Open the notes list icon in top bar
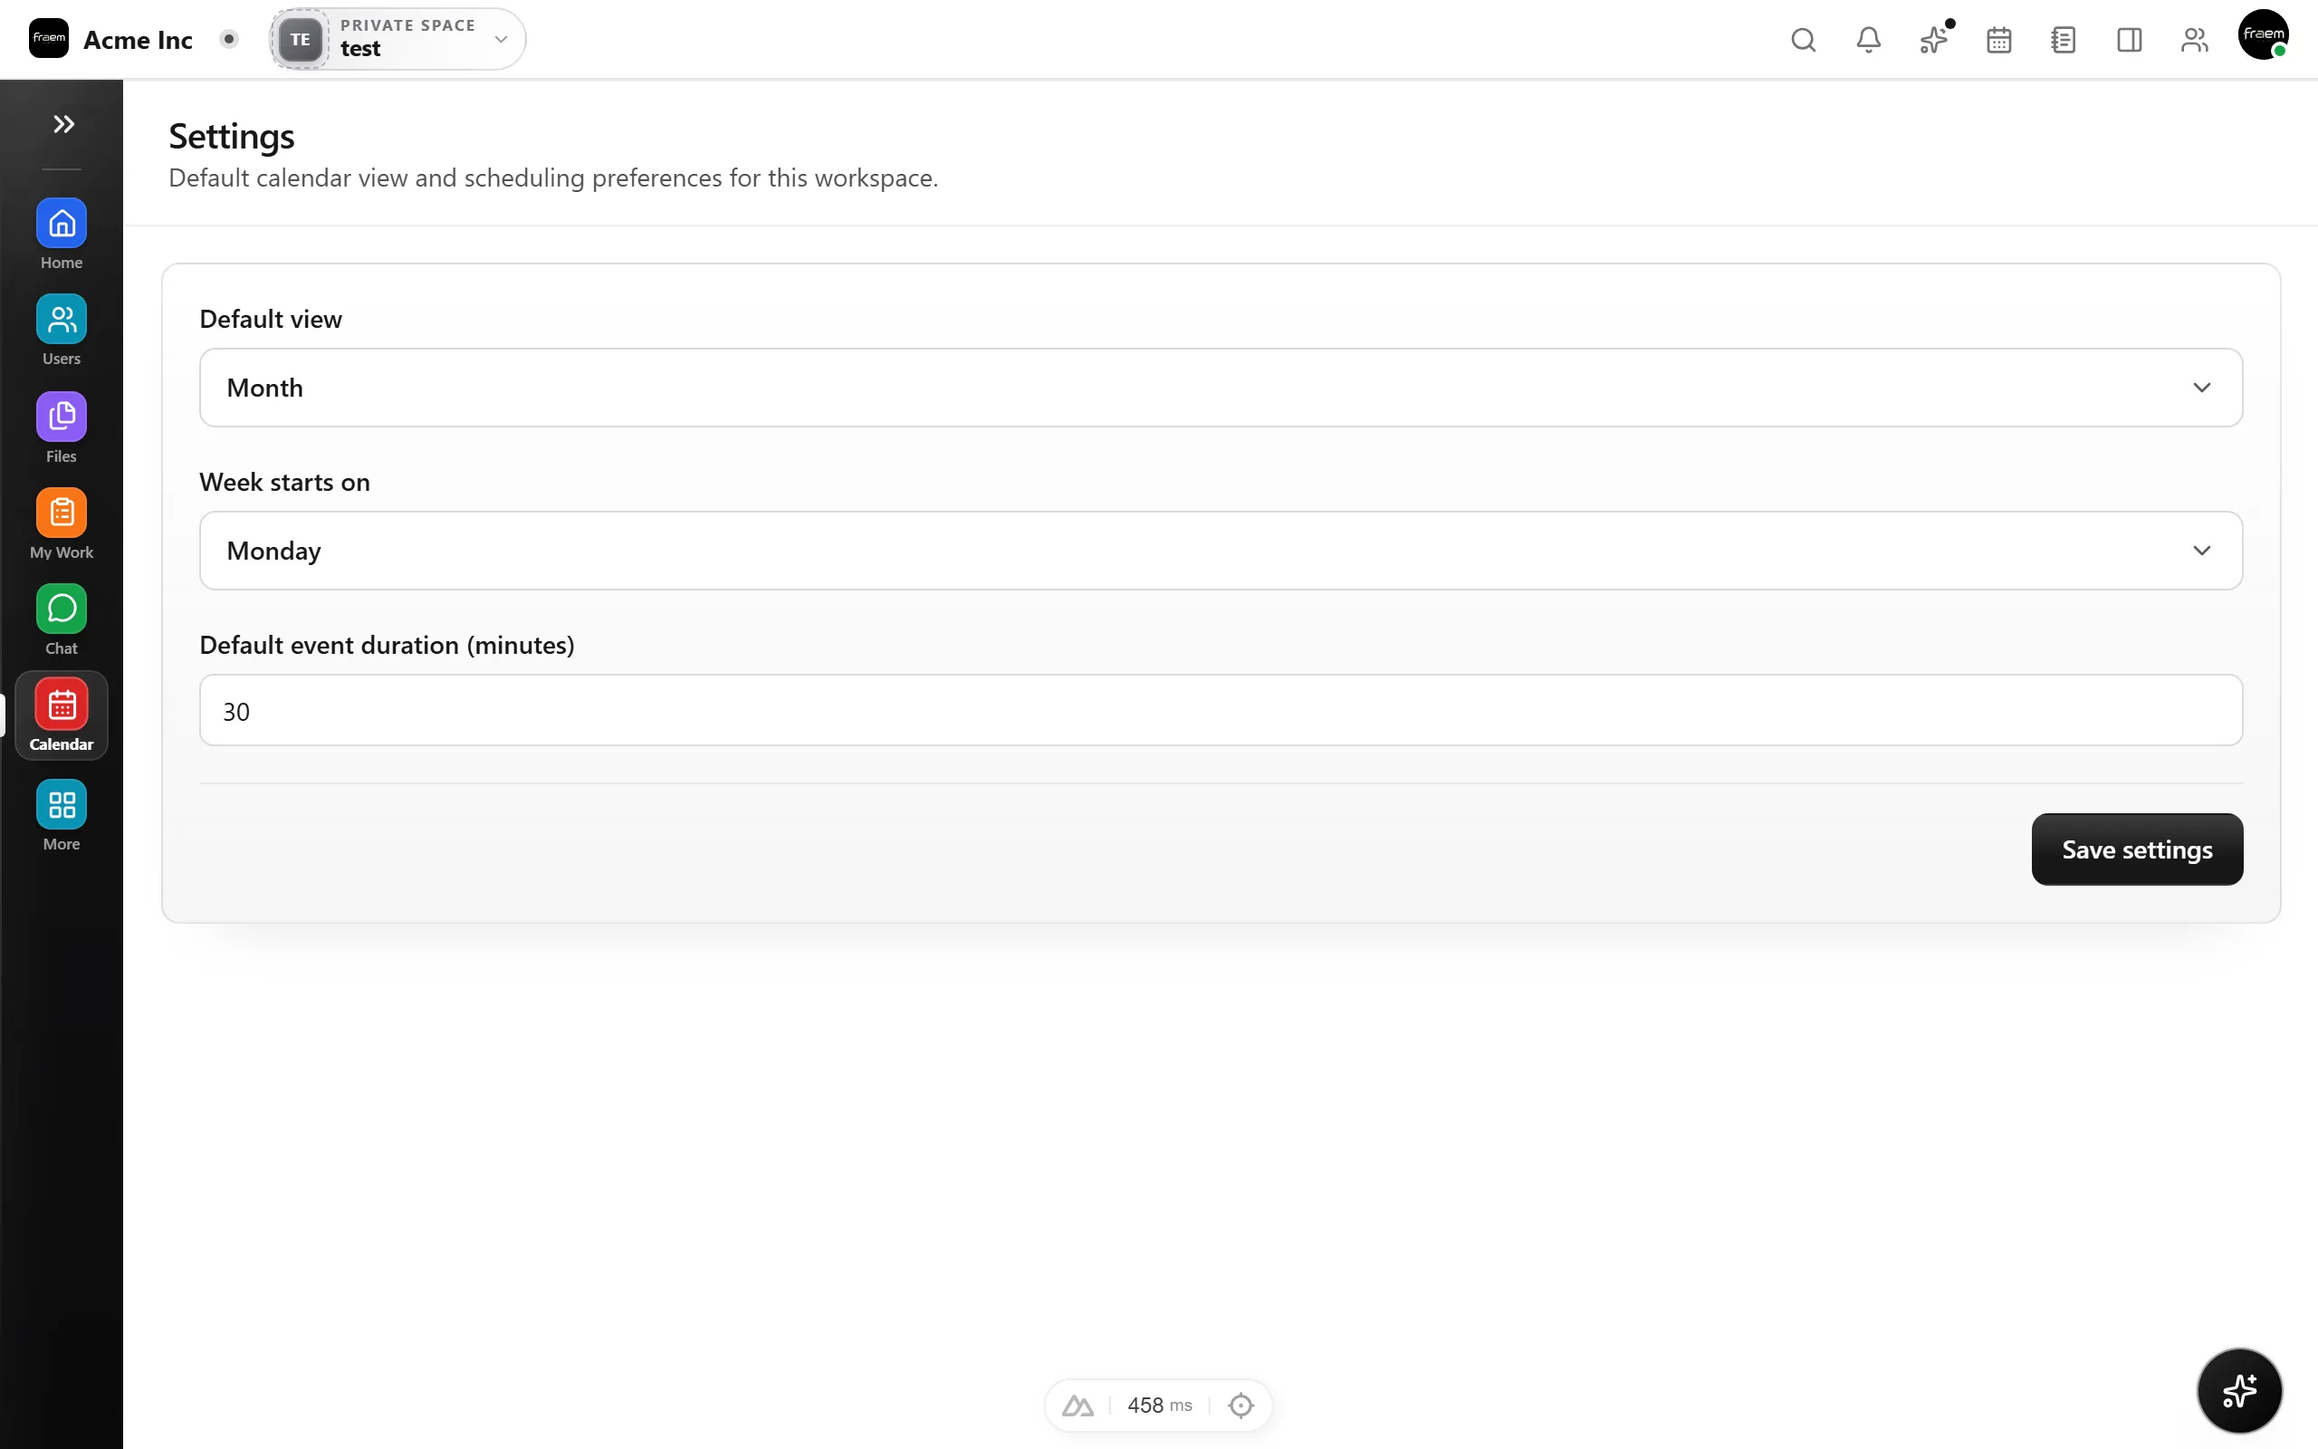Viewport: 2318px width, 1449px height. [x=2064, y=39]
